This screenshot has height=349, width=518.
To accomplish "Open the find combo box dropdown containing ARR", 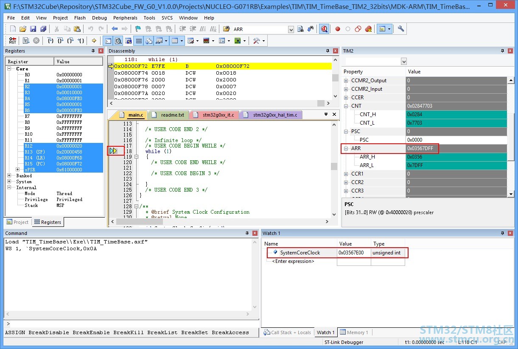I will point(291,29).
